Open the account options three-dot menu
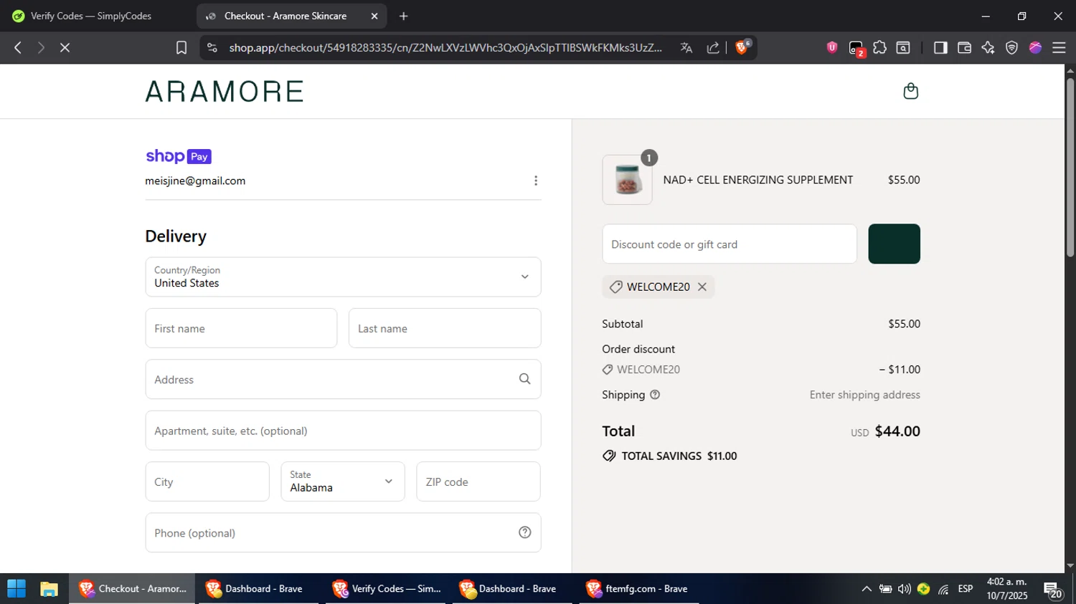This screenshot has width=1076, height=604. click(x=535, y=181)
